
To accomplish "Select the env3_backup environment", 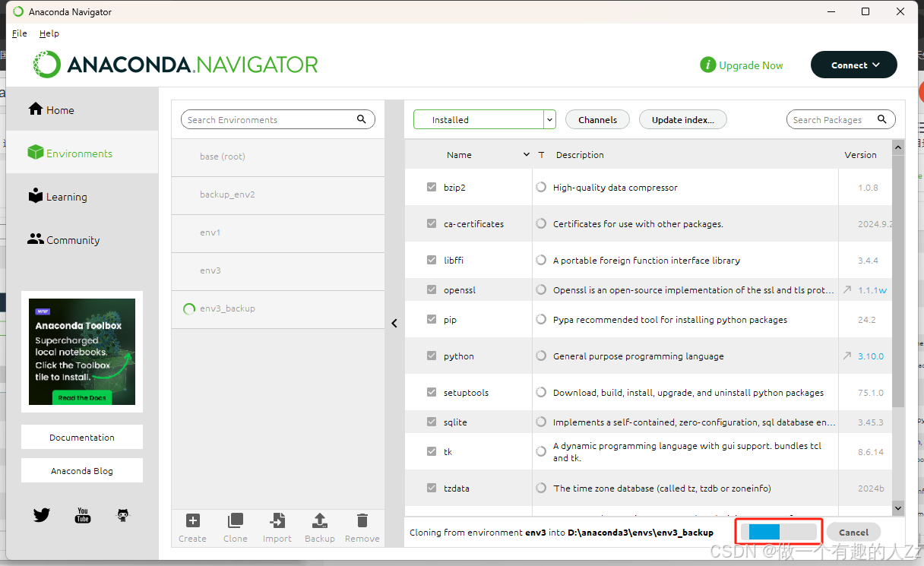I will pos(278,308).
